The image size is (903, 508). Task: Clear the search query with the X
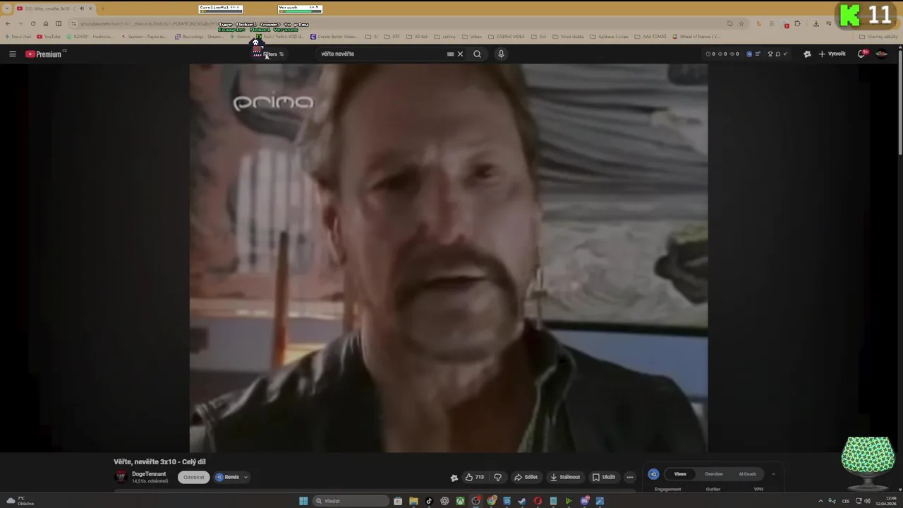(x=460, y=54)
